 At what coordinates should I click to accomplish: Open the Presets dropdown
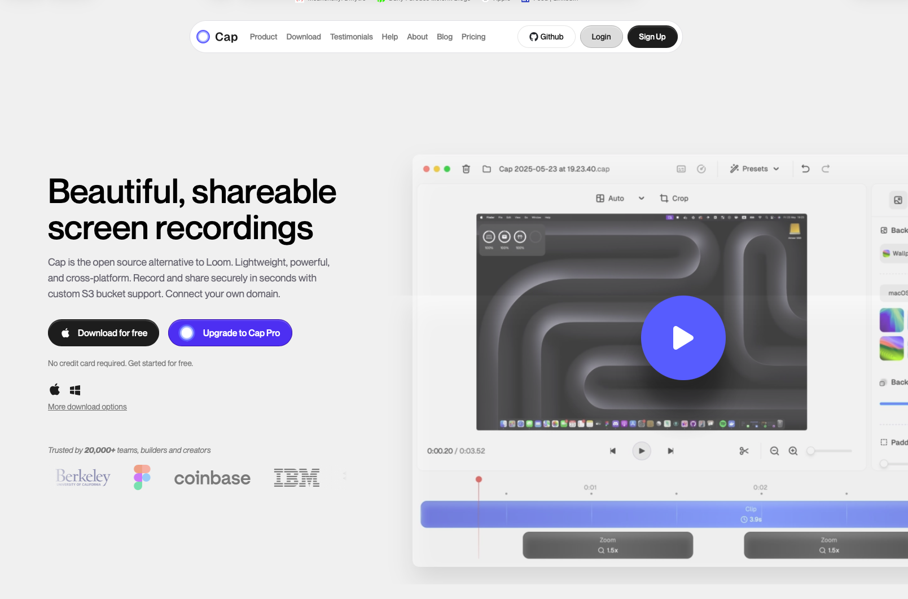point(754,169)
